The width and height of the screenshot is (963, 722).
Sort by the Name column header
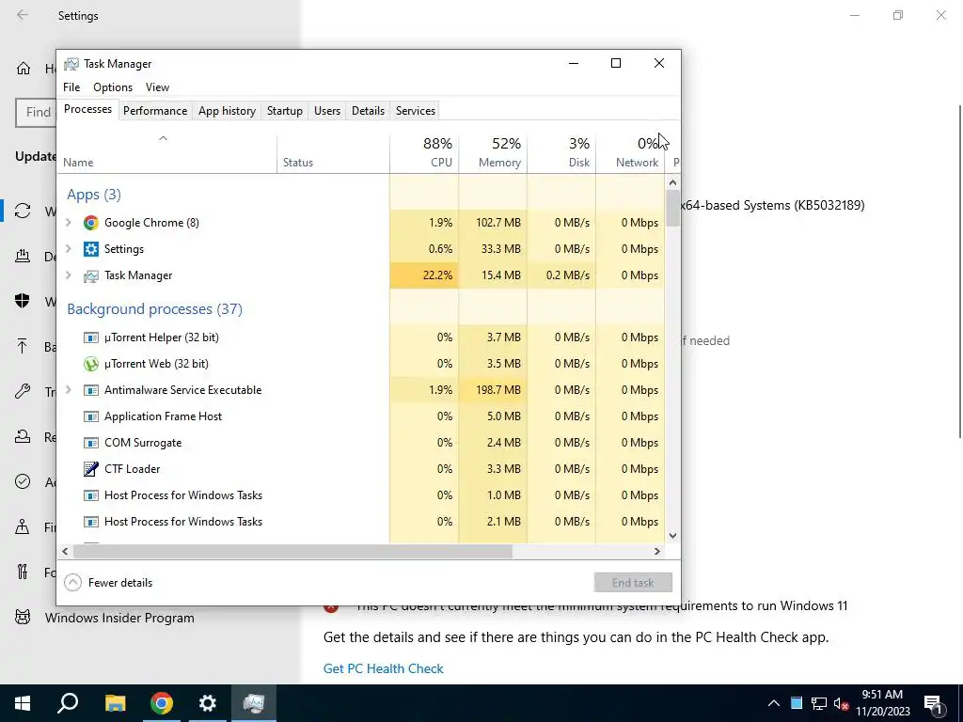(166, 151)
